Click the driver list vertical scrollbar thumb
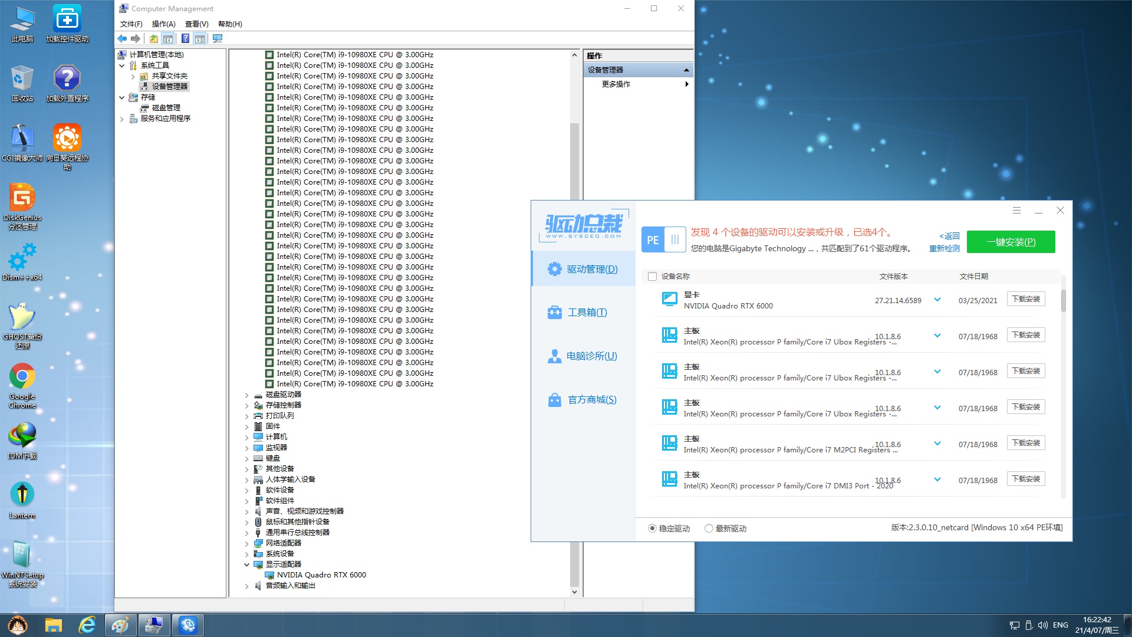 pyautogui.click(x=1063, y=300)
